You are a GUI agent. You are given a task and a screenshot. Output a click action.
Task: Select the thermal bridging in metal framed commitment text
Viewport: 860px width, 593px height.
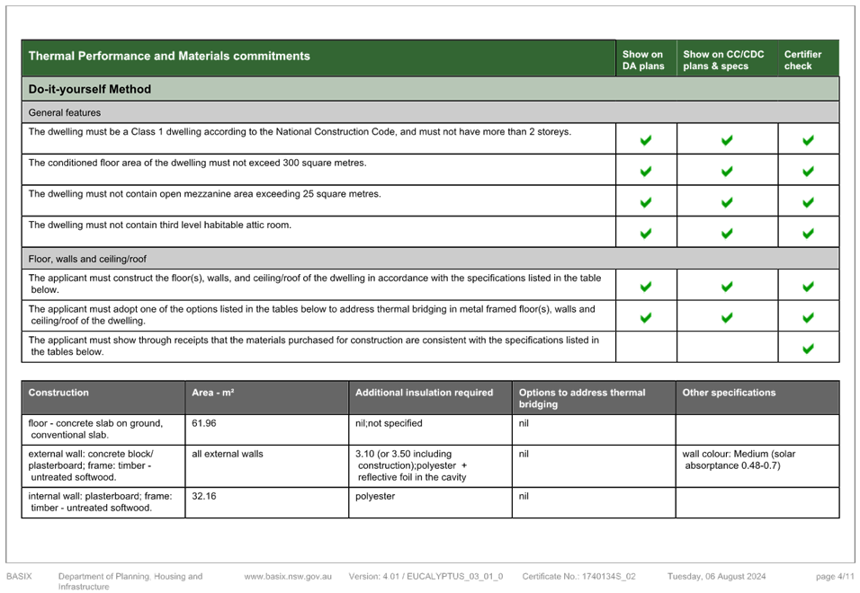click(x=311, y=314)
